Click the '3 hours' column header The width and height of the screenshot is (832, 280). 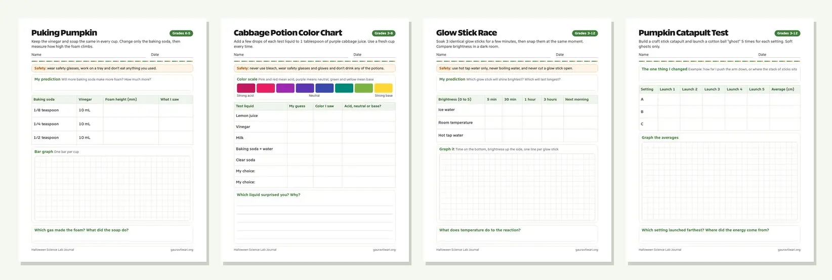[x=550, y=100]
